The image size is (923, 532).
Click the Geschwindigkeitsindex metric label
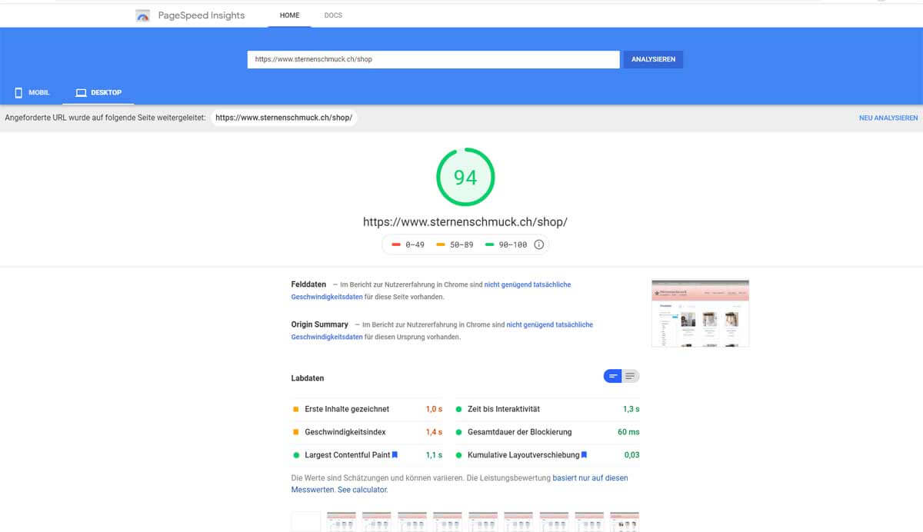pos(345,432)
